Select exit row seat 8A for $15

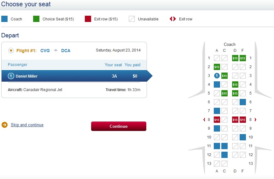pyautogui.click(x=217, y=120)
